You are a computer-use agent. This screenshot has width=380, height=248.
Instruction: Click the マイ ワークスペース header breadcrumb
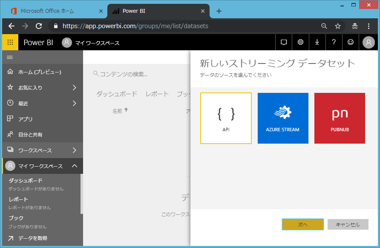pyautogui.click(x=98, y=43)
